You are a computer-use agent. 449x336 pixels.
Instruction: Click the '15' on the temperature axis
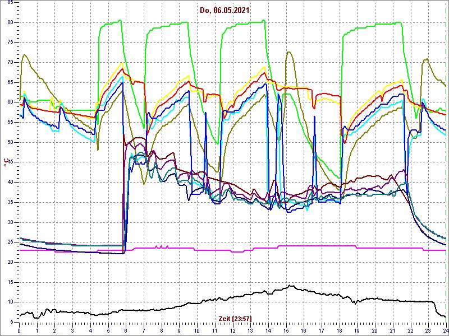[10, 282]
